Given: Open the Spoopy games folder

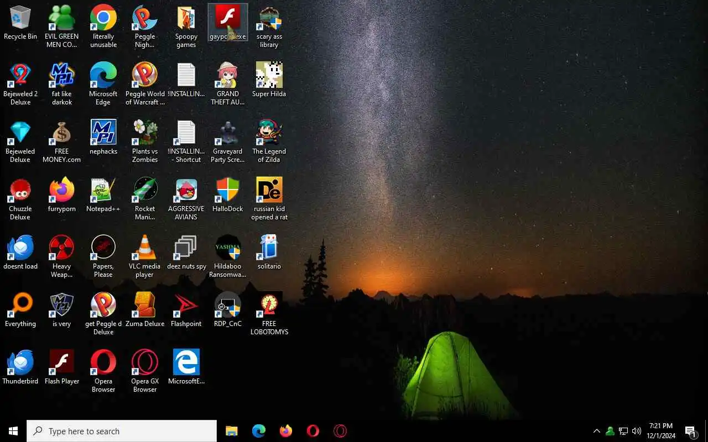Looking at the screenshot, I should pos(186,27).
